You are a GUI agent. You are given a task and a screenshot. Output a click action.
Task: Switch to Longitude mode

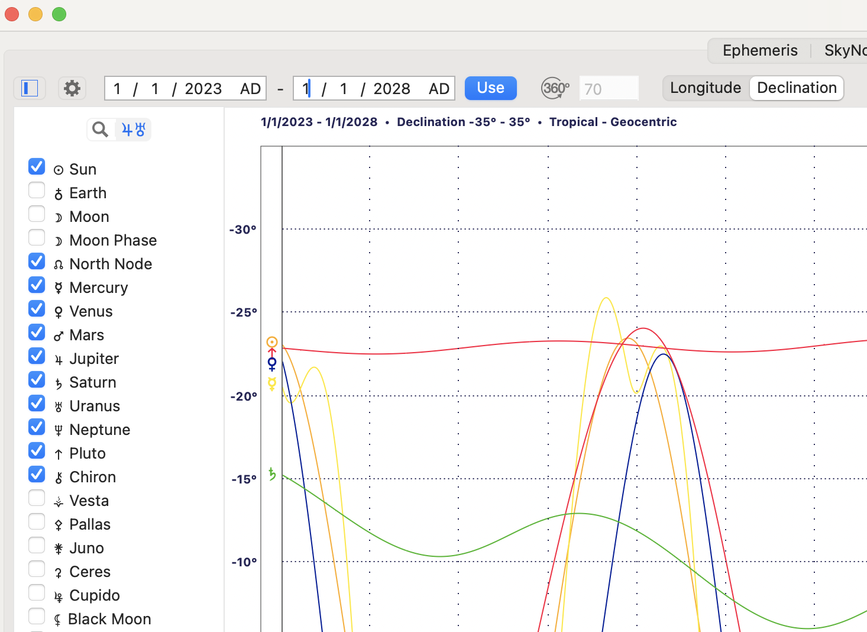(705, 88)
